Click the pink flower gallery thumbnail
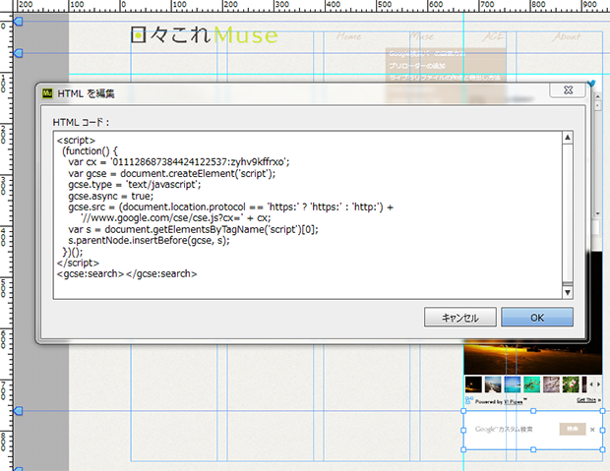Image resolution: width=610 pixels, height=471 pixels. pos(571,384)
